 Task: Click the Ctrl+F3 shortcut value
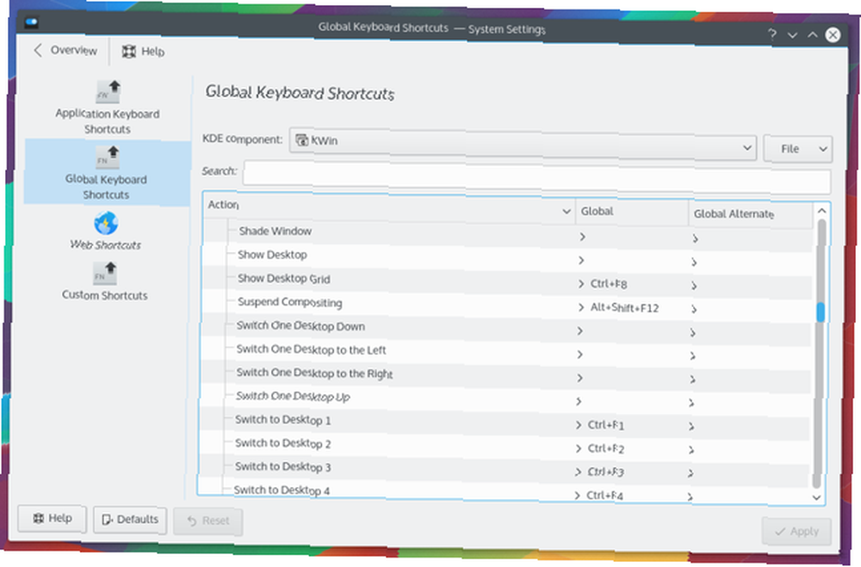(x=605, y=472)
